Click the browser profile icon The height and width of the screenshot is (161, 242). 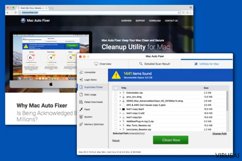point(191,8)
